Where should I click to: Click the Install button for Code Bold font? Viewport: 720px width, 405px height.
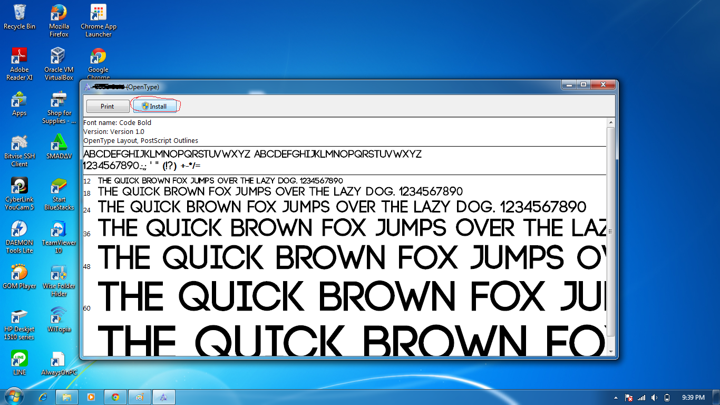pyautogui.click(x=155, y=106)
